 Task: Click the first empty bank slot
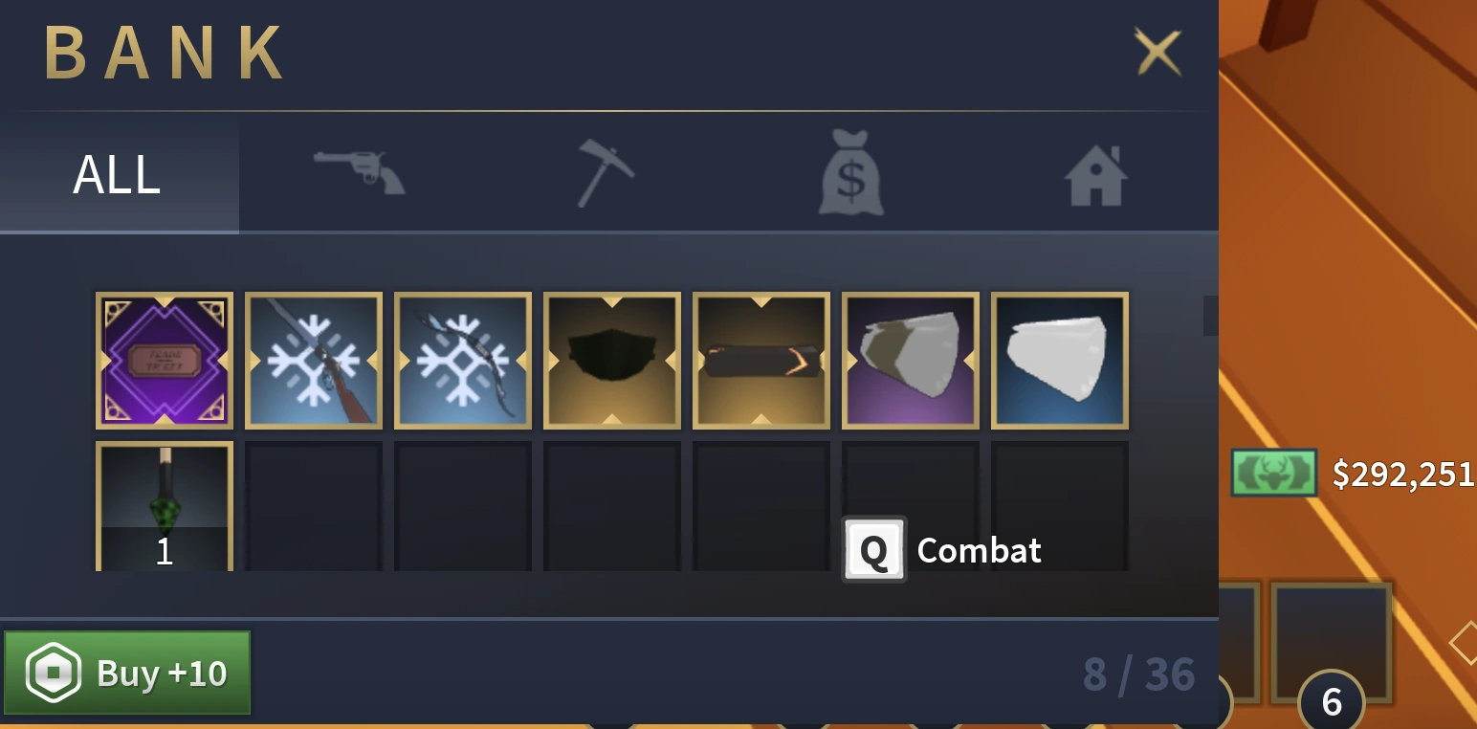[314, 506]
